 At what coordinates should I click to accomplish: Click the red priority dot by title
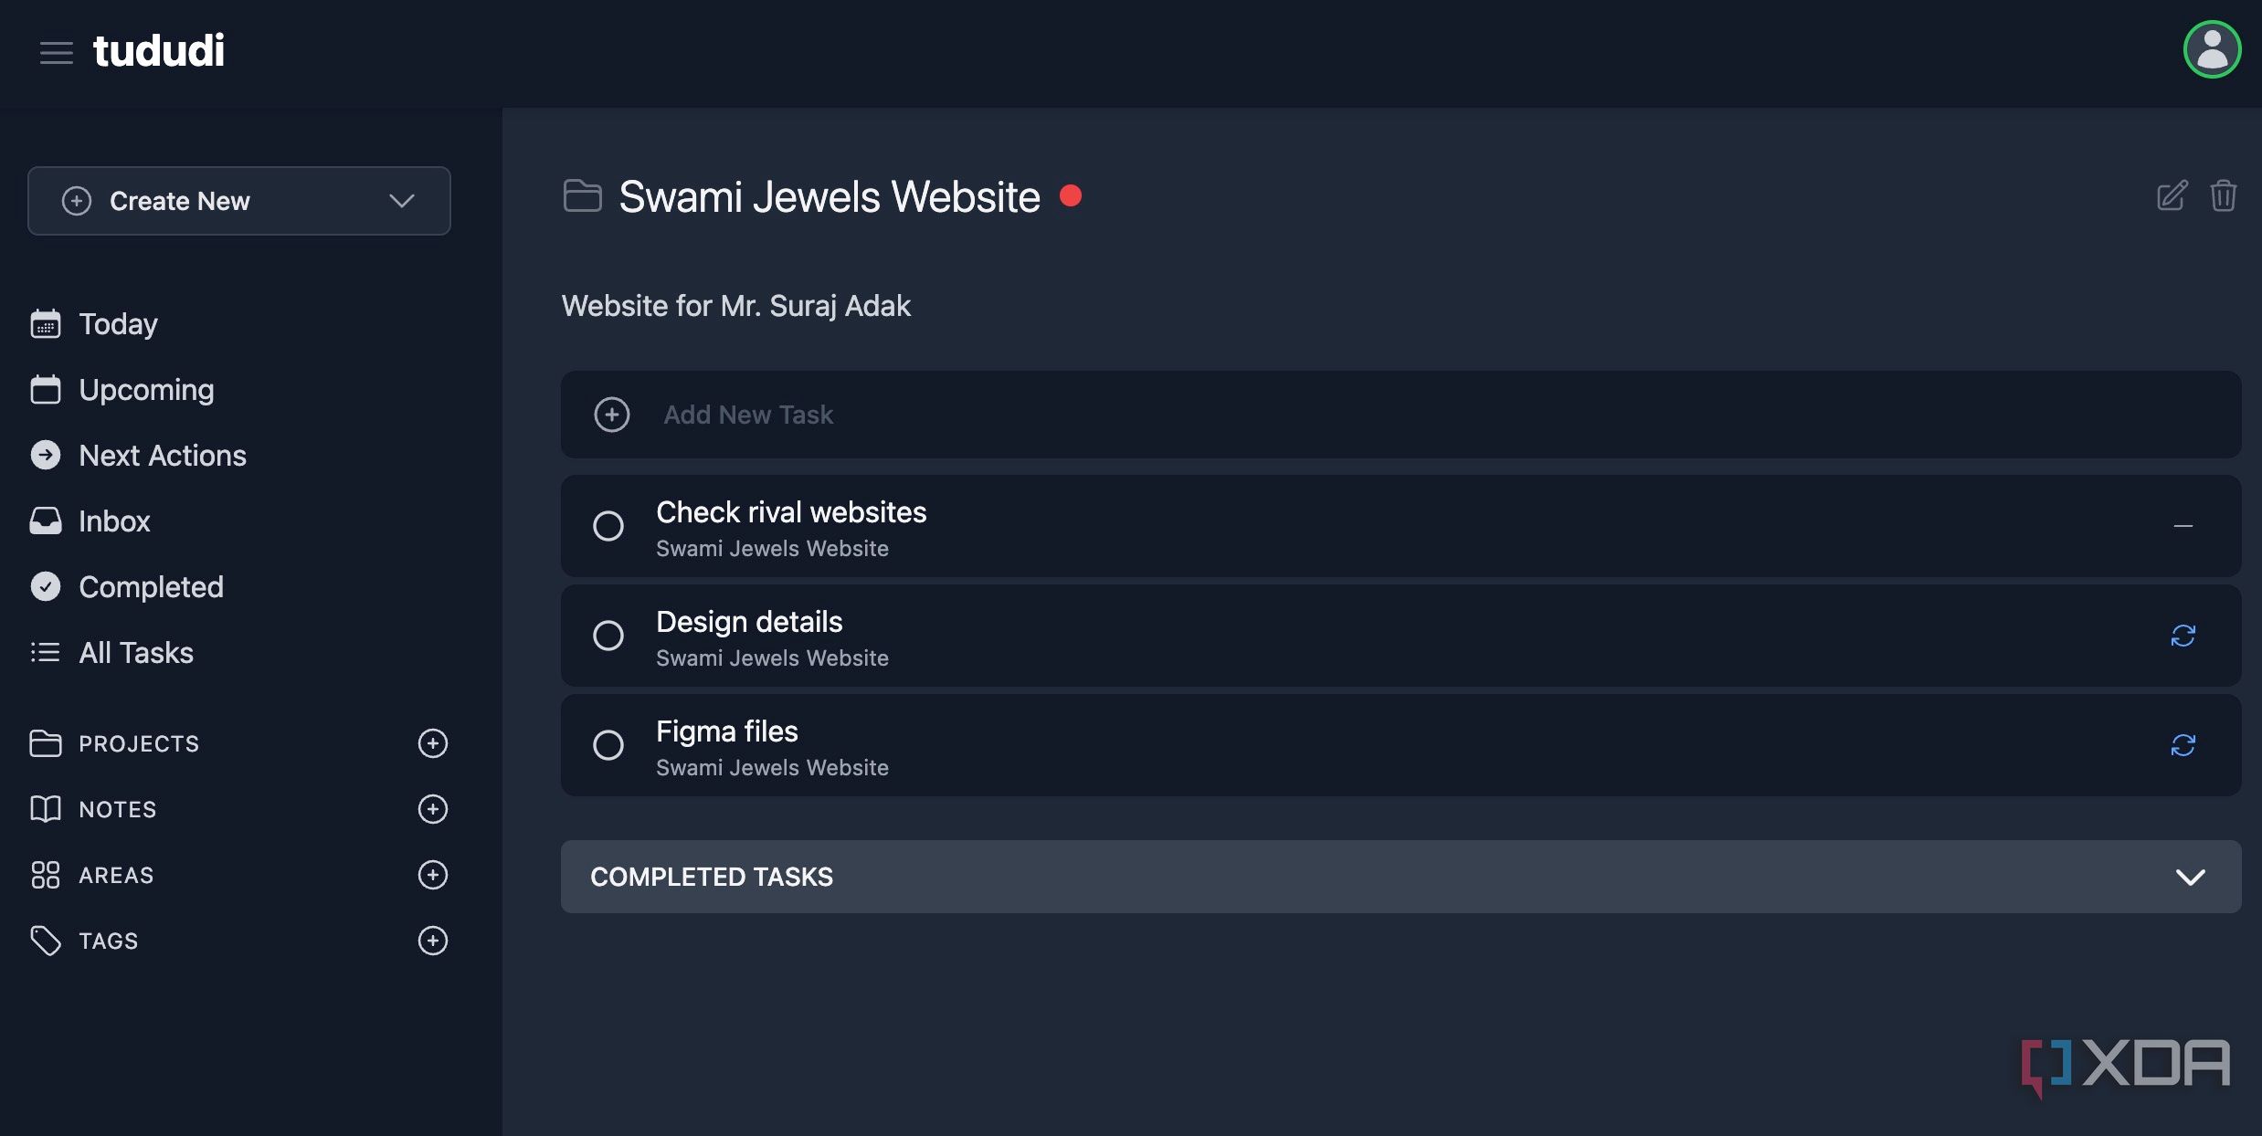tap(1071, 196)
